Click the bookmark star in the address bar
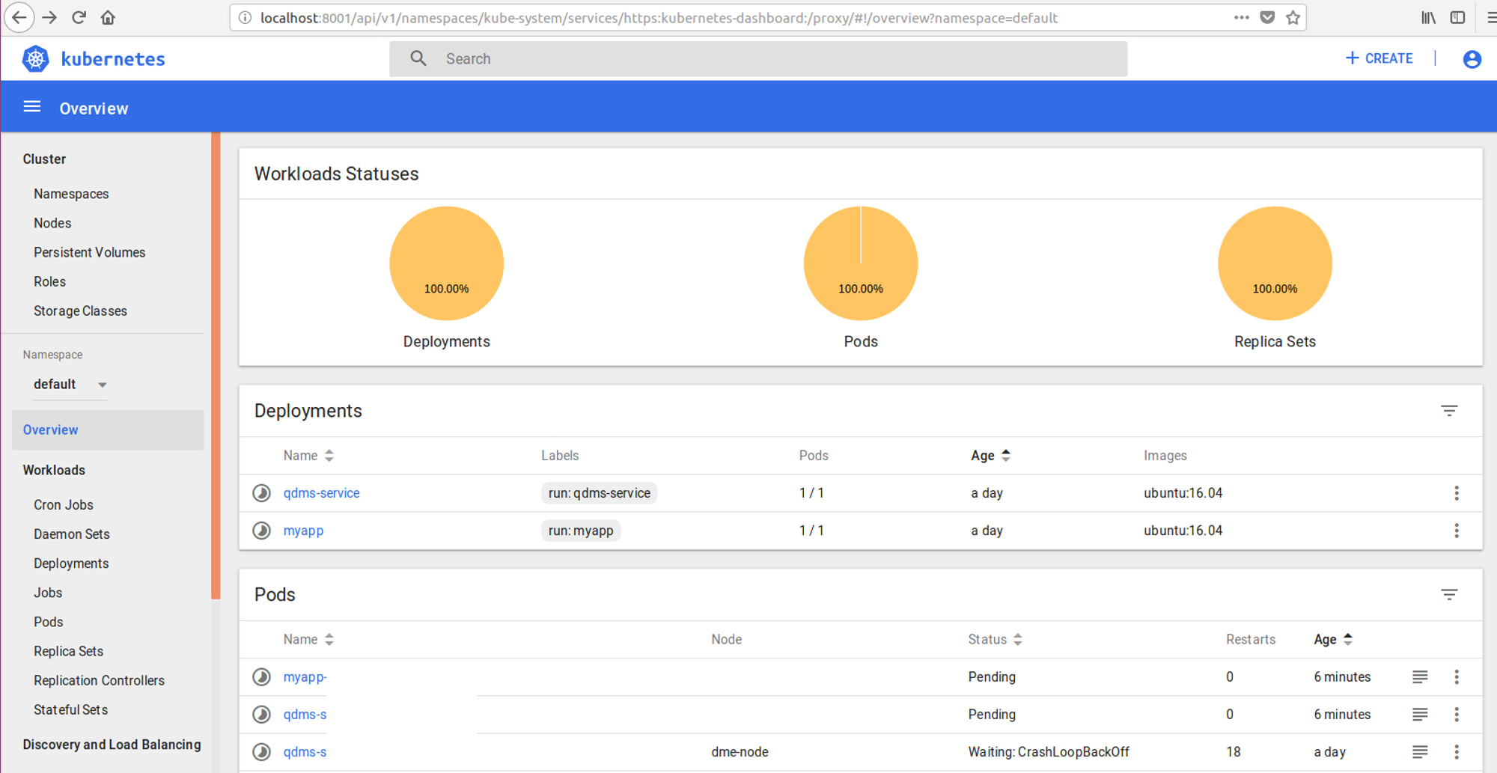 [x=1292, y=16]
